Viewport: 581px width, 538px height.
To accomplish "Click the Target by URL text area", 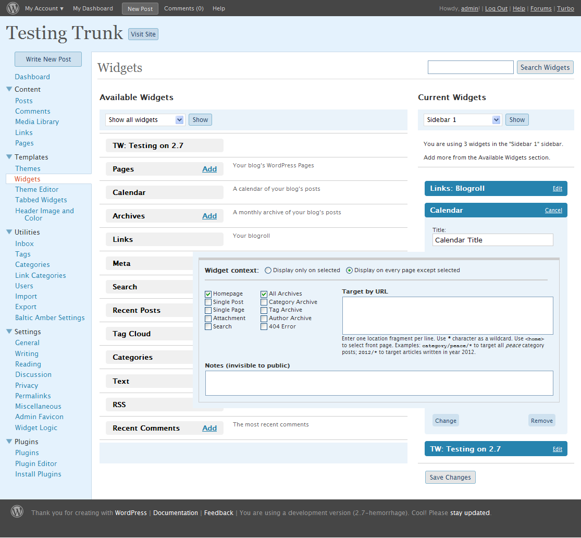I will pos(447,315).
